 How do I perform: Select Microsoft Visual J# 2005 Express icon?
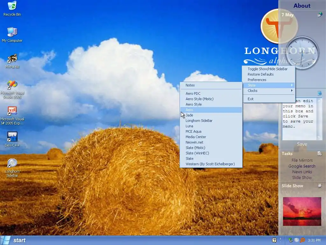[x=12, y=115]
